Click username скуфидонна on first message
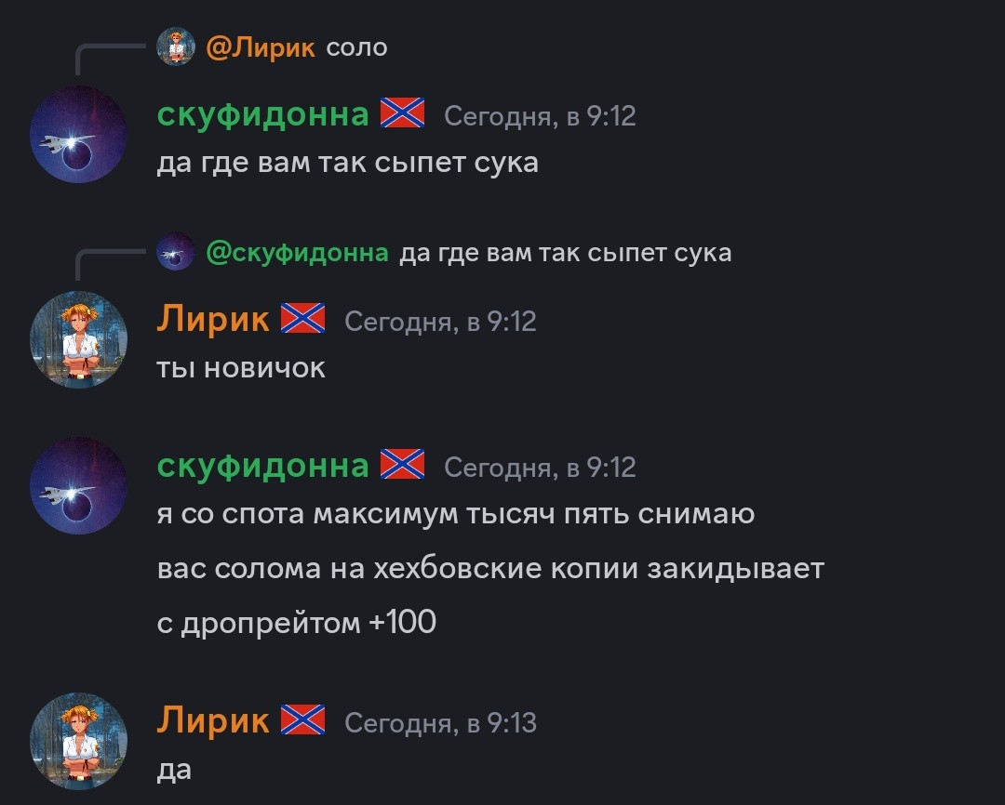Screen dimensions: 1005x805 [x=262, y=114]
